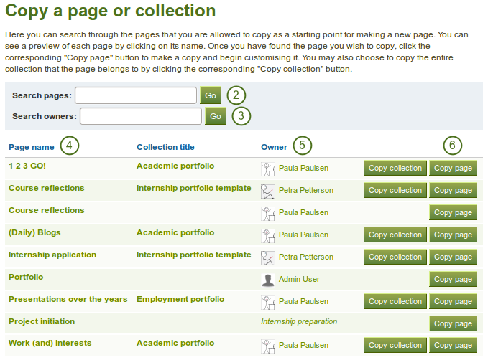488x360 pixels.
Task: Click Copy page for the Portfolio row
Action: (453, 280)
